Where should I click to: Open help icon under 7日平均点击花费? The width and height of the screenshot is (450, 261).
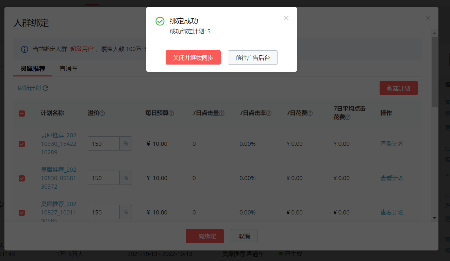[x=348, y=117]
